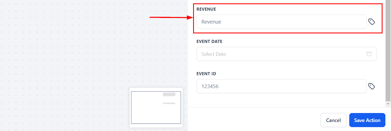The height and width of the screenshot is (131, 391).
Task: Click the calendar icon in Event Date
Action: point(369,54)
